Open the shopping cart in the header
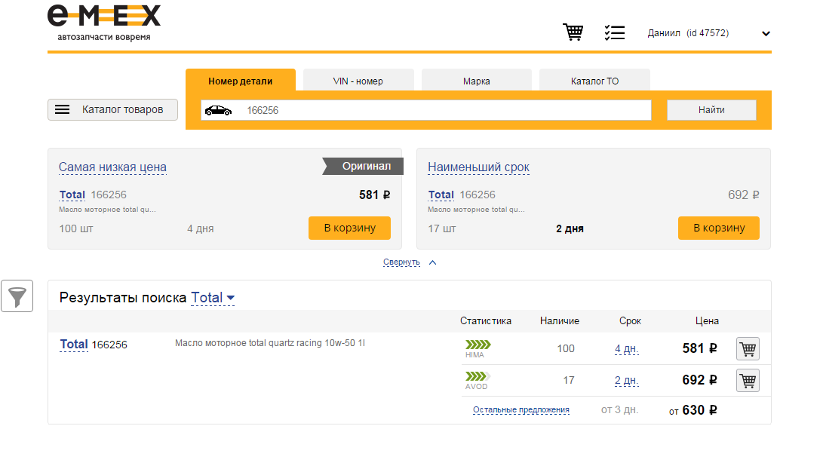The image size is (823, 475). coord(573,32)
